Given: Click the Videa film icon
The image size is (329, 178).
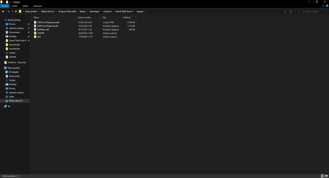Looking at the screenshot, I should (x=7, y=97).
